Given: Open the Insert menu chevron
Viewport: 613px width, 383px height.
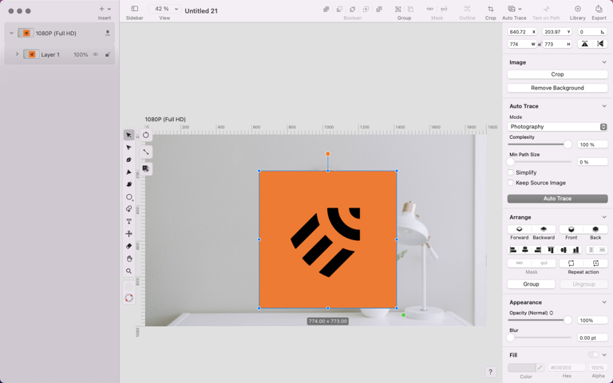Looking at the screenshot, I should coord(109,9).
